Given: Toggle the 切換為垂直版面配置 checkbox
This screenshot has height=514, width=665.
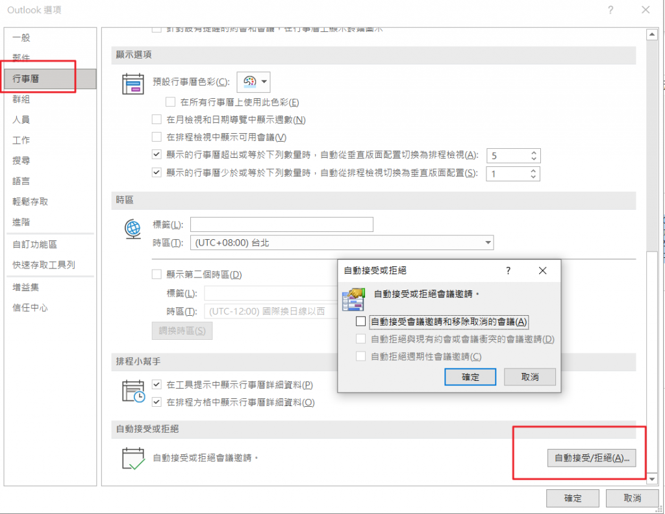Looking at the screenshot, I should [x=157, y=172].
